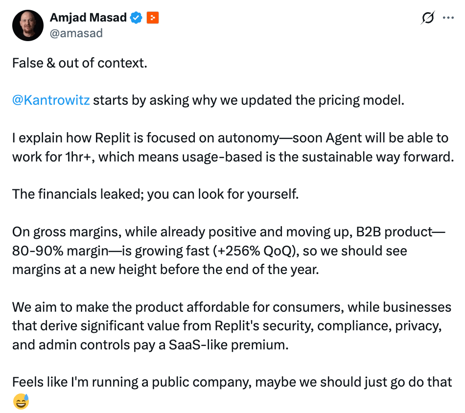Viewport: 465px width, 413px height.
Task: Click the blue verified checkmark badge
Action: (x=137, y=18)
